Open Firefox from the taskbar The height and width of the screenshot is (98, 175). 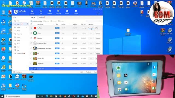(x=65, y=96)
